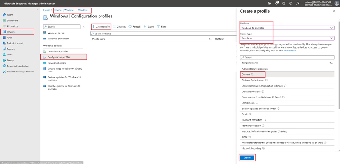
Task: Click the Refresh toolbar icon
Action: coord(130,26)
